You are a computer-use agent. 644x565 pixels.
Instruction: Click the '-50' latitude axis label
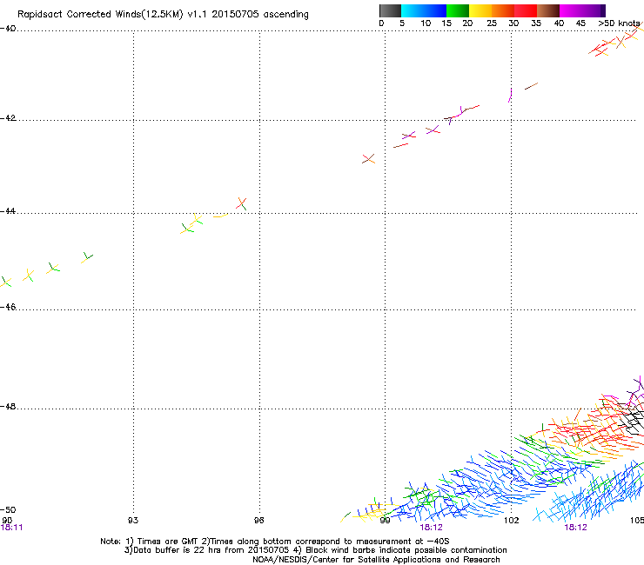[x=8, y=509]
